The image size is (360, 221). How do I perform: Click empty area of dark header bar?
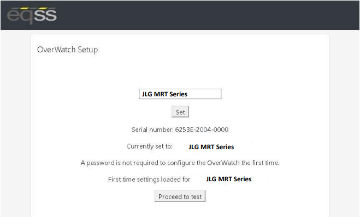point(206,15)
